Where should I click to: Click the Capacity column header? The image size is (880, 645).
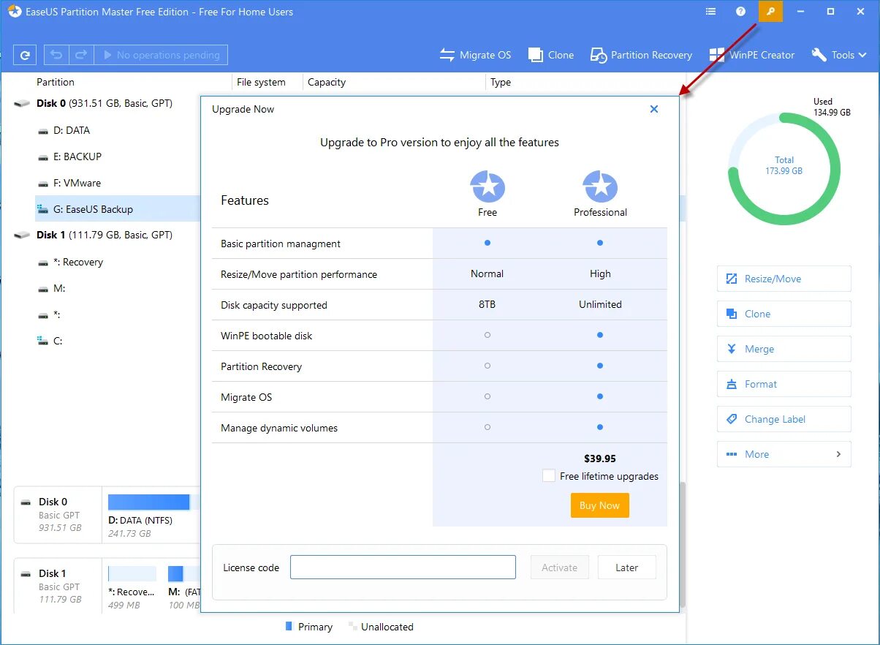click(x=327, y=82)
